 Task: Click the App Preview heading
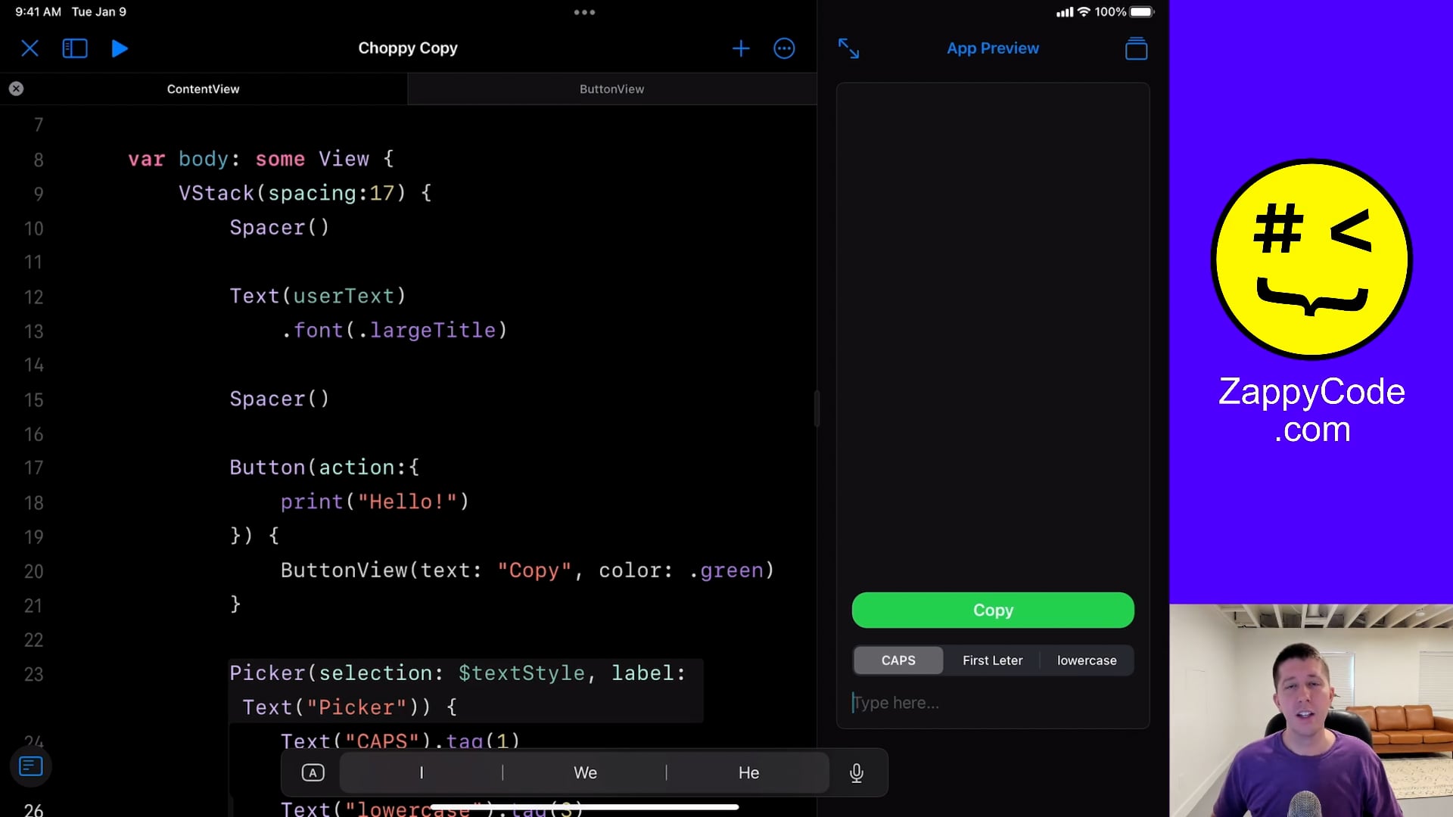click(993, 48)
